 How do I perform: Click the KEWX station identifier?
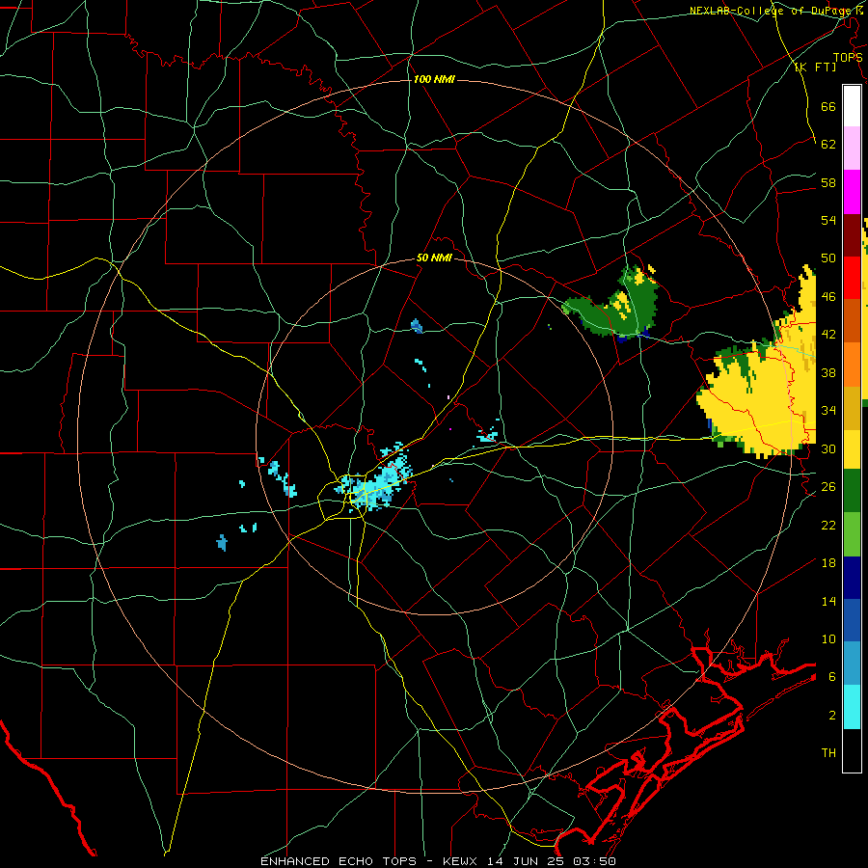pyautogui.click(x=459, y=861)
